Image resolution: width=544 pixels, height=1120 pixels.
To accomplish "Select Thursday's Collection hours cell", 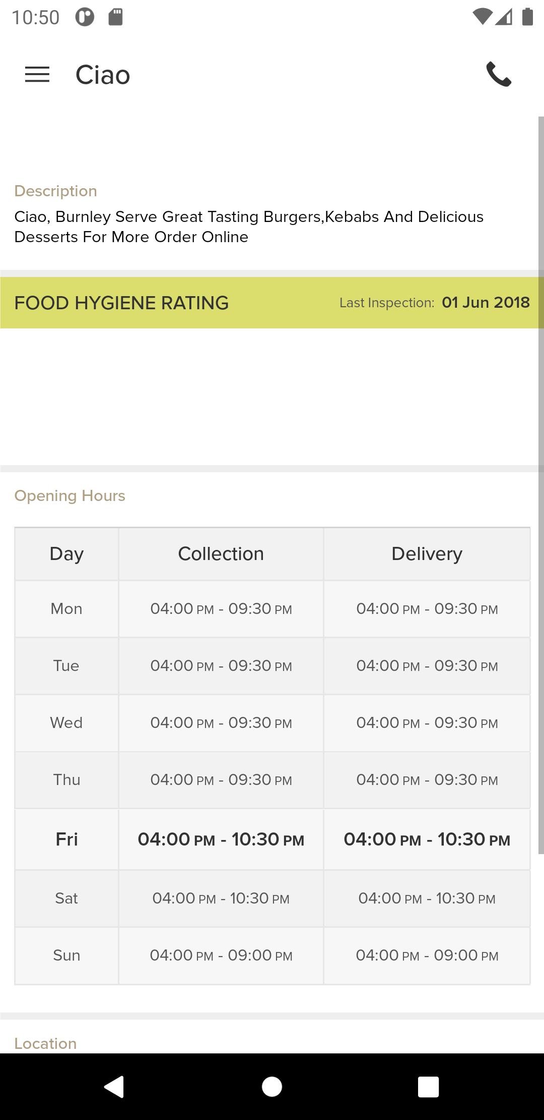I will point(221,780).
